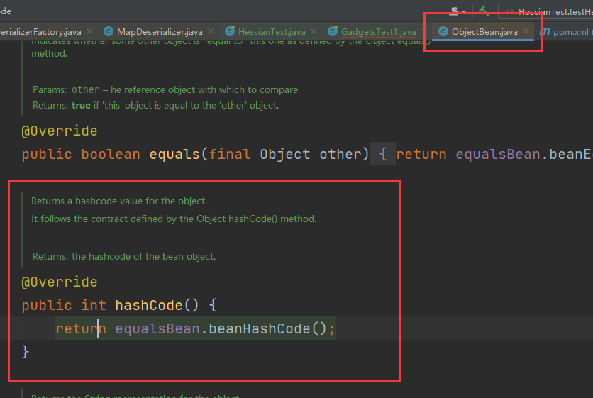Click the GadgetsTest1 runnable class icon
593x398 pixels.
tap(333, 31)
